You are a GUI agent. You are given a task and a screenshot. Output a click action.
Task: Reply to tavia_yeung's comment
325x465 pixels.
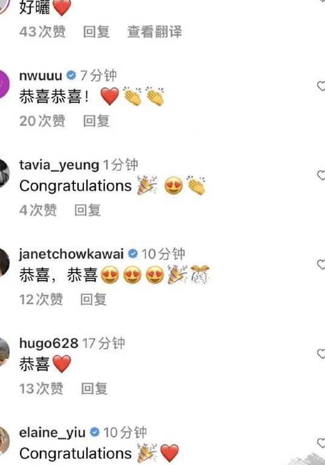88,210
